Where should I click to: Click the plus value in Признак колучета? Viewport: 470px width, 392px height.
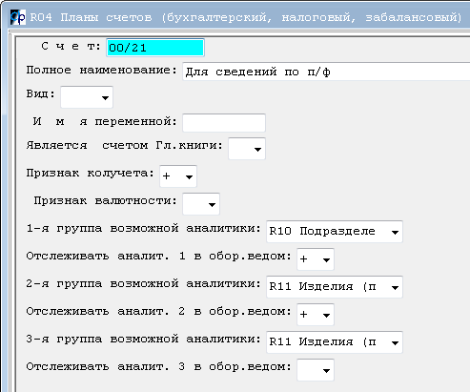tap(167, 176)
